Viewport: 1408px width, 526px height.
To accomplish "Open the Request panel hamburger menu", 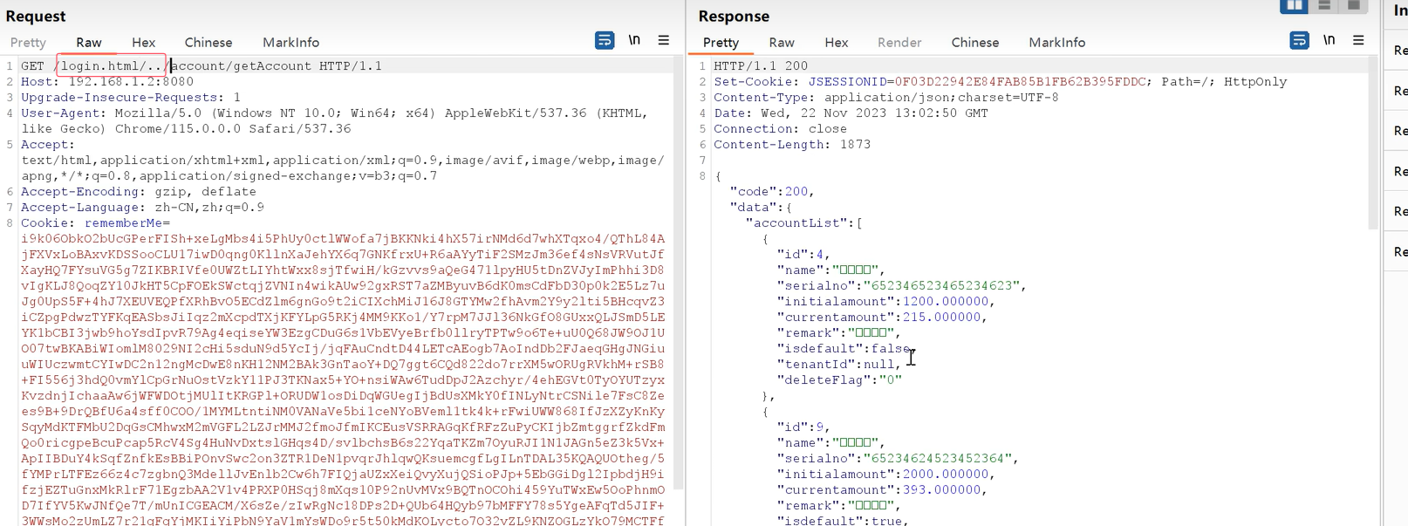I will 664,41.
